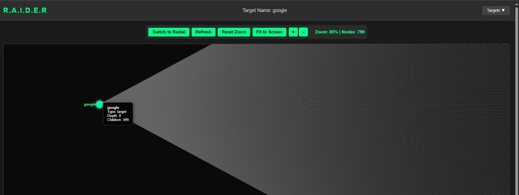The image size is (519, 195).
Task: Switch to Radial layout view
Action: [169, 32]
